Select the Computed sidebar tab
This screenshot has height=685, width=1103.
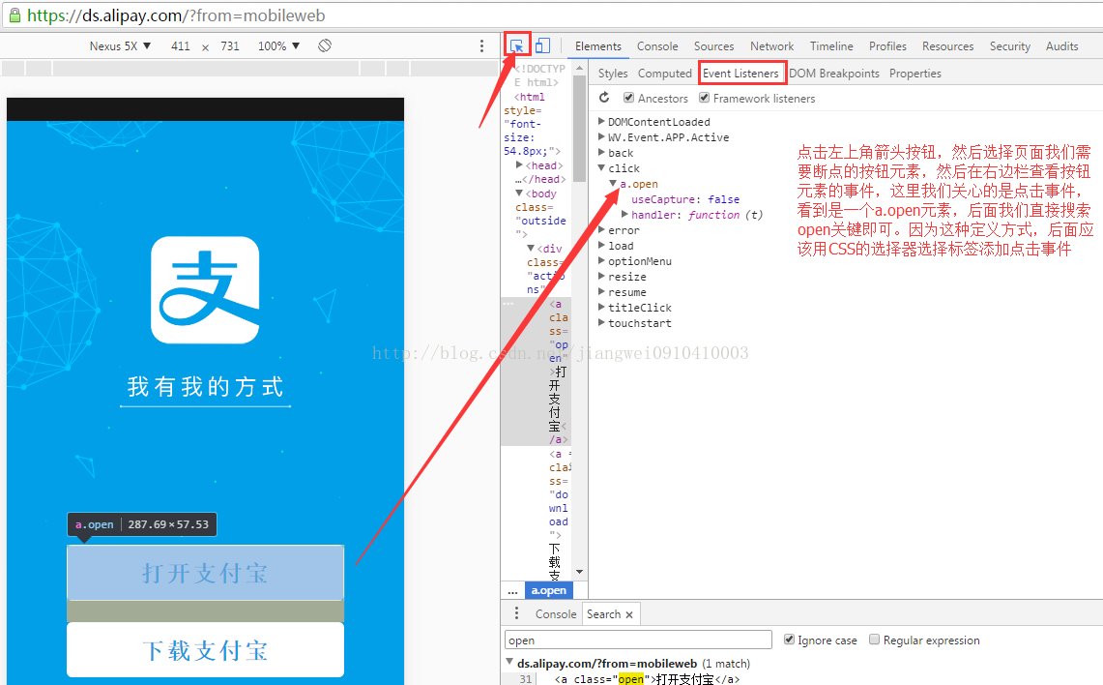[x=665, y=74]
